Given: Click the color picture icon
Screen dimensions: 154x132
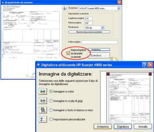Looking at the screenshot, I should [x=43, y=91].
